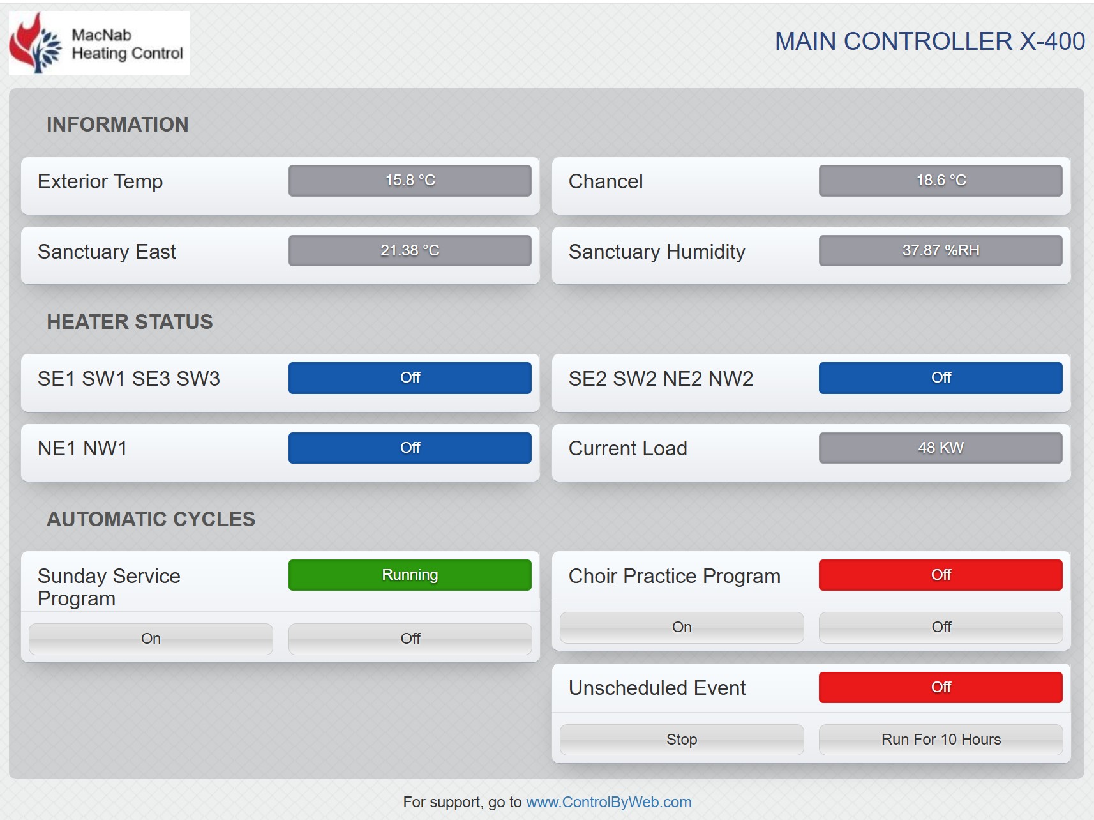Click the MacNab Heating Control logo
The image size is (1094, 820).
(99, 43)
